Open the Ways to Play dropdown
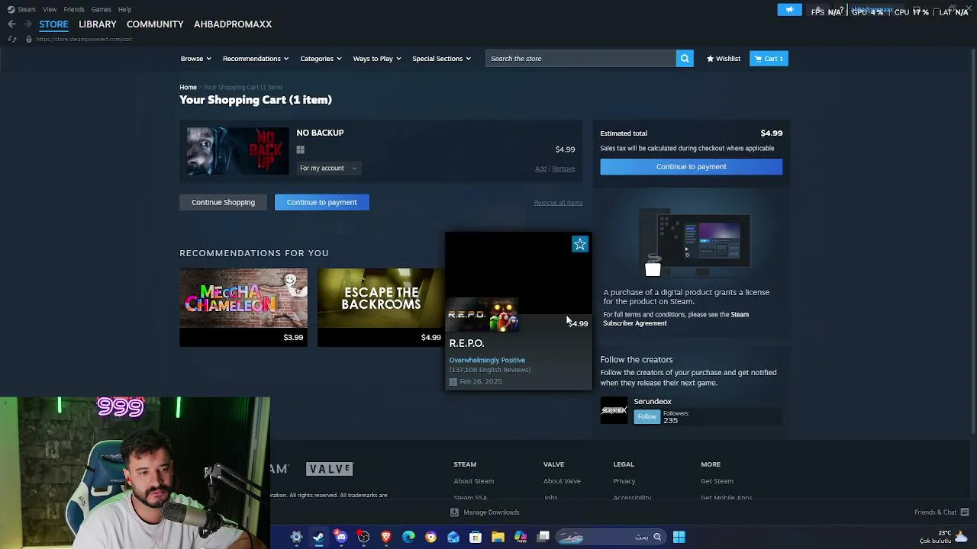 [x=377, y=59]
